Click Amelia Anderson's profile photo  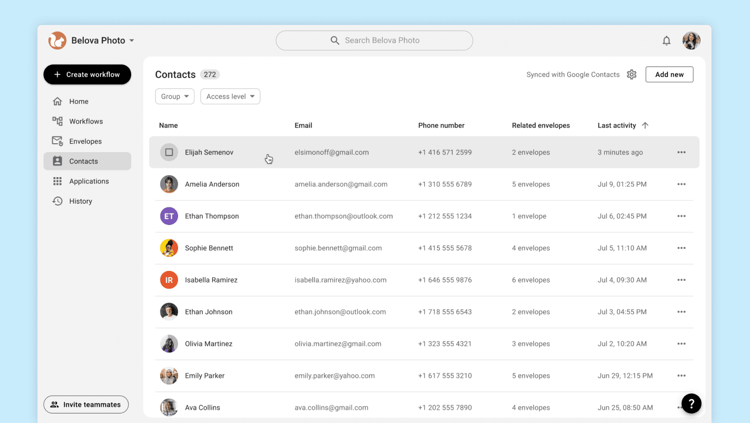(169, 184)
